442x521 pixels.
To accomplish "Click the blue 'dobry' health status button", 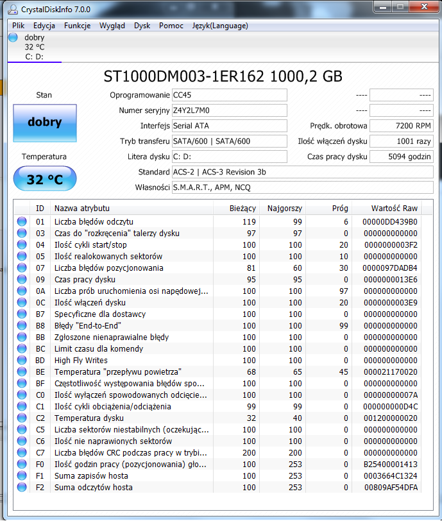I will pos(45,123).
